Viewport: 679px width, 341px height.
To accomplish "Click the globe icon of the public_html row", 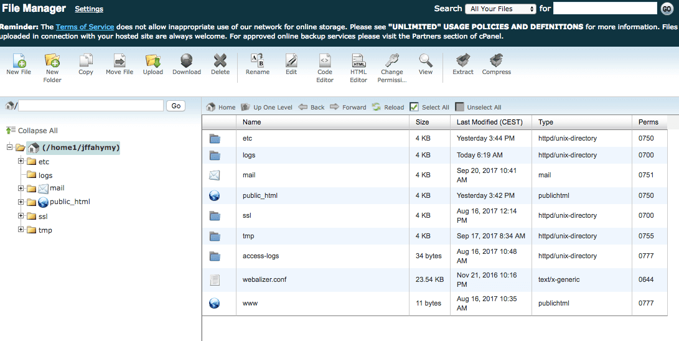I will [214, 195].
